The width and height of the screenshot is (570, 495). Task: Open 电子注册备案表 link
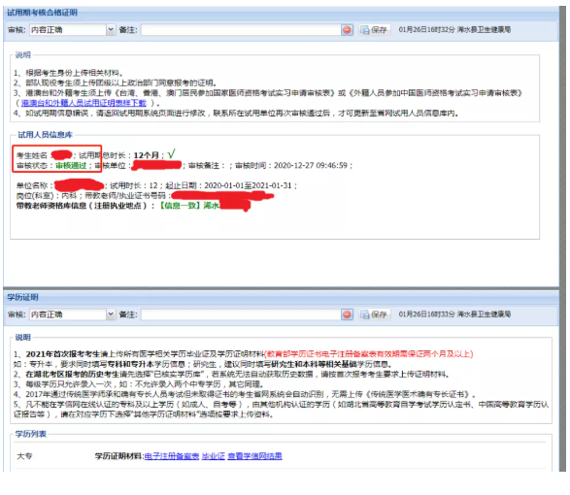coord(172,456)
